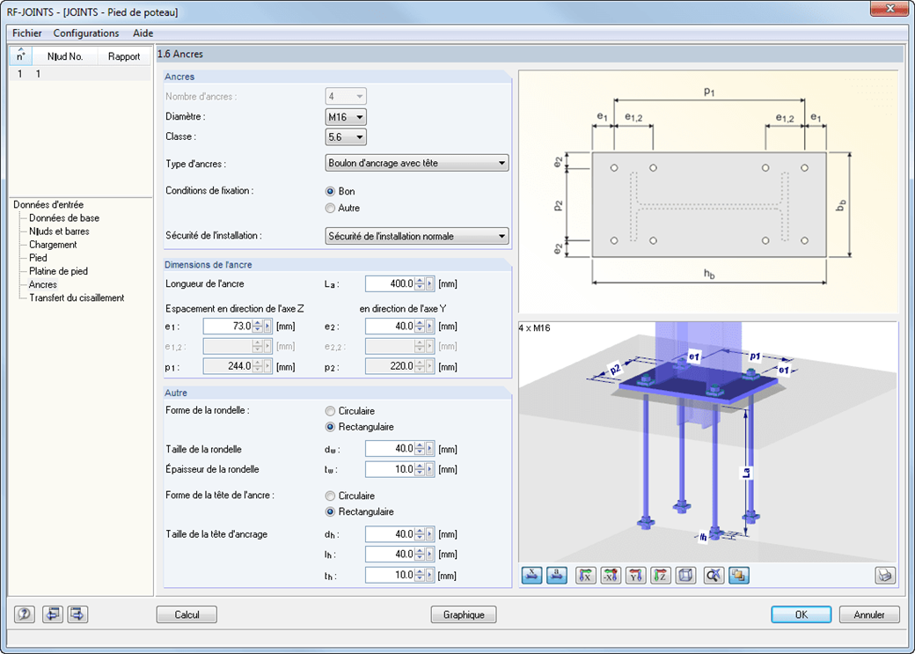Click the spinner on e2 spacing
Viewport: 915px width, 654px height.
(x=420, y=327)
